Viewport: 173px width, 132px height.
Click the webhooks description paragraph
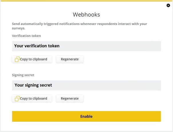coord(79,26)
